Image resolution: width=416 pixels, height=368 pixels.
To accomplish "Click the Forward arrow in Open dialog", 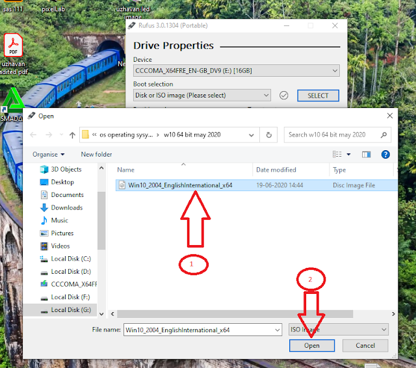I will pyautogui.click(x=49, y=135).
